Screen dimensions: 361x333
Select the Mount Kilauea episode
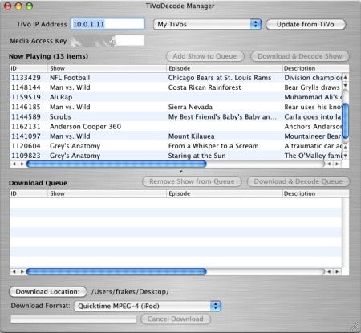(x=191, y=136)
